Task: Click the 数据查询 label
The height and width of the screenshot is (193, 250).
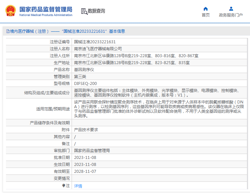Action: point(96,11)
